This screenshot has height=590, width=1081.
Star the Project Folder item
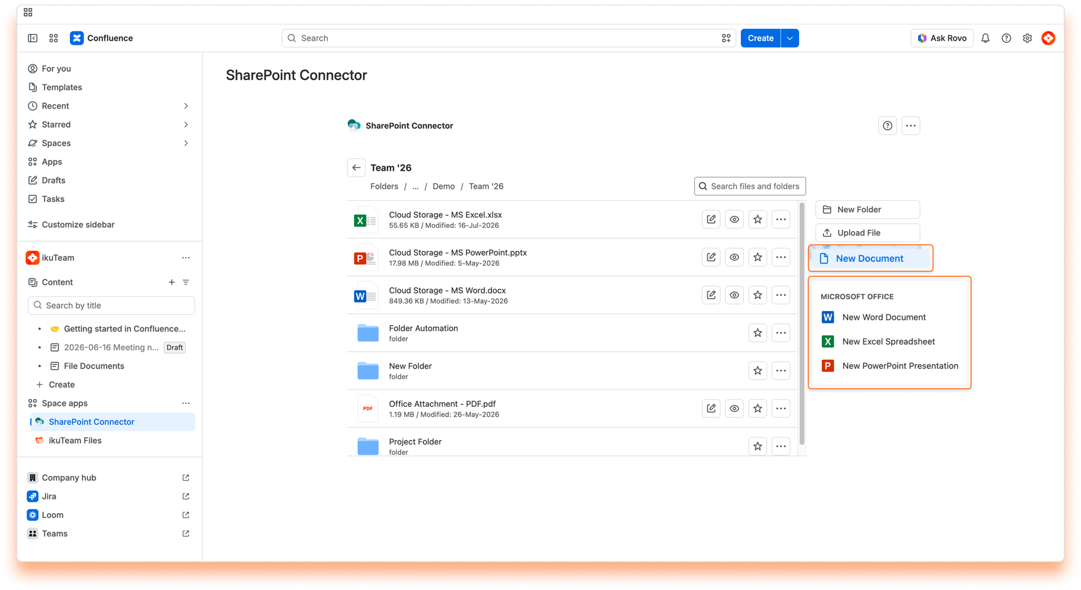point(758,447)
